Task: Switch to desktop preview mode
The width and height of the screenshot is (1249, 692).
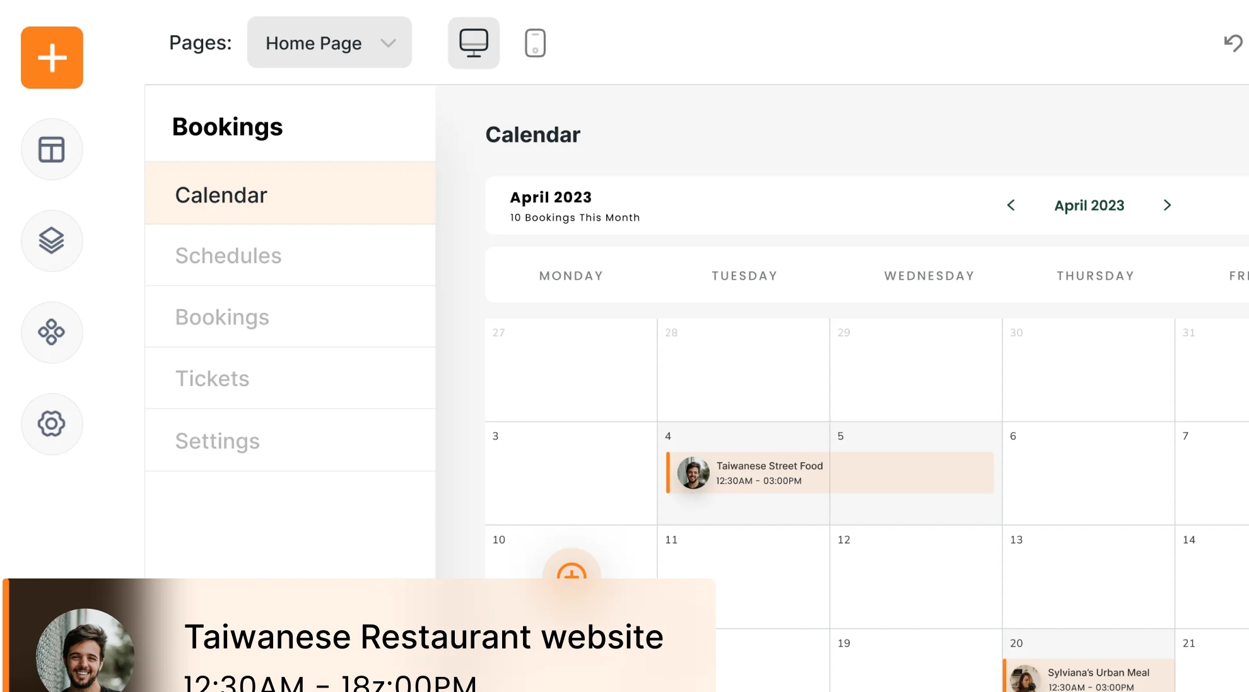Action: pos(474,43)
